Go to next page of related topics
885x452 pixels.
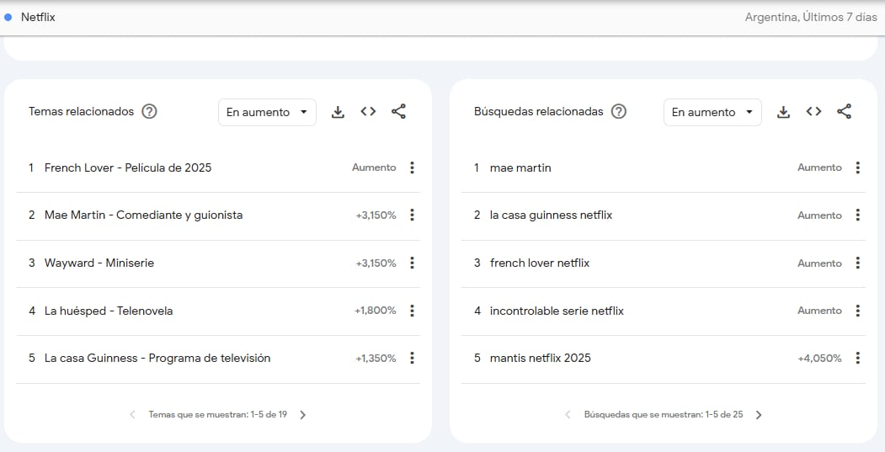303,415
